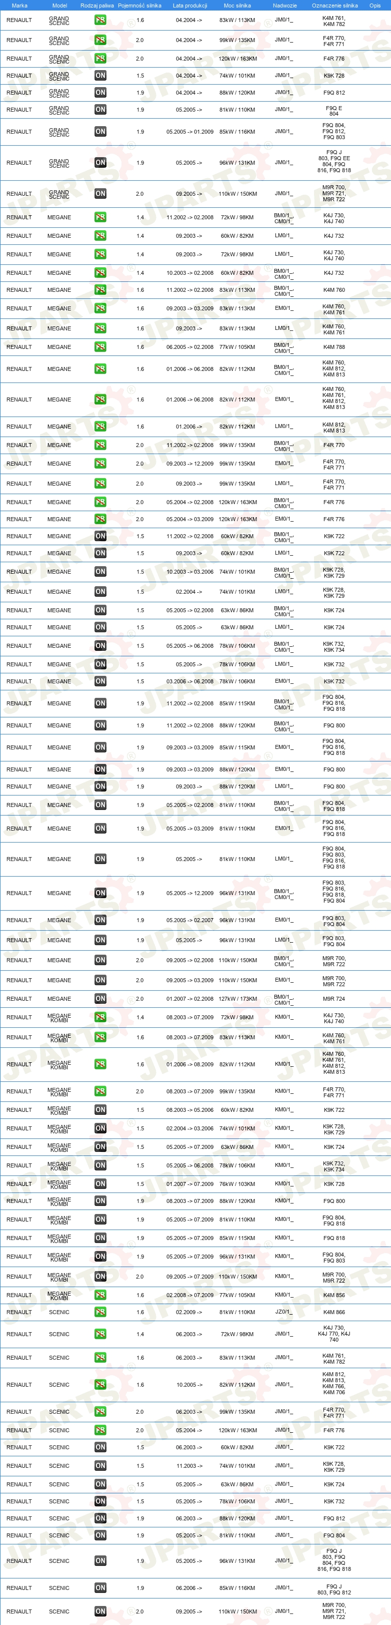Click ON icon in Megane 05.2005 -> 02.2007 row

click(100, 920)
